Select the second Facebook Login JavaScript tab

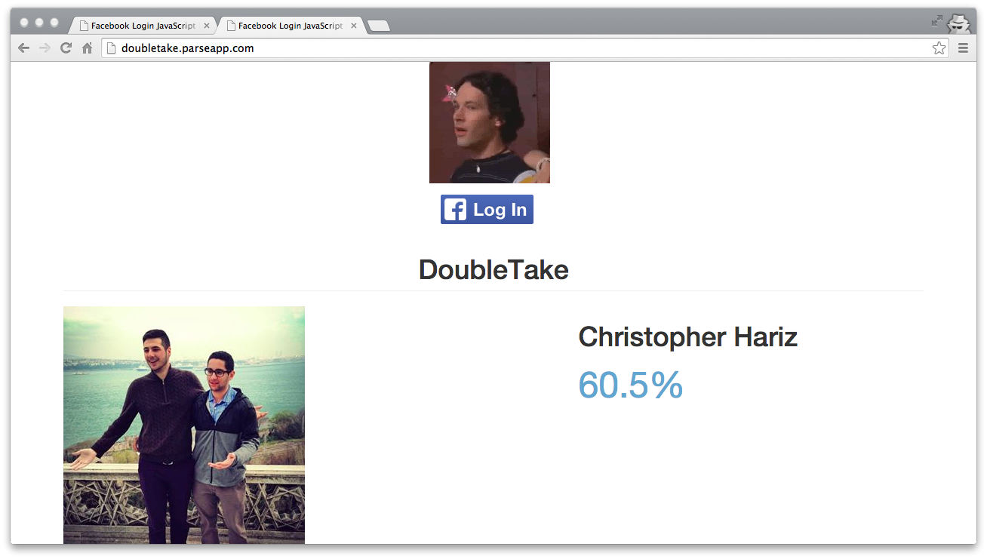(289, 26)
